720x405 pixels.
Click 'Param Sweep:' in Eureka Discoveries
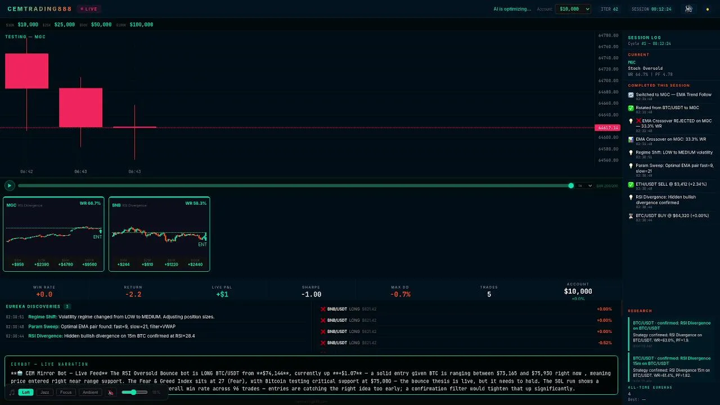[43, 327]
